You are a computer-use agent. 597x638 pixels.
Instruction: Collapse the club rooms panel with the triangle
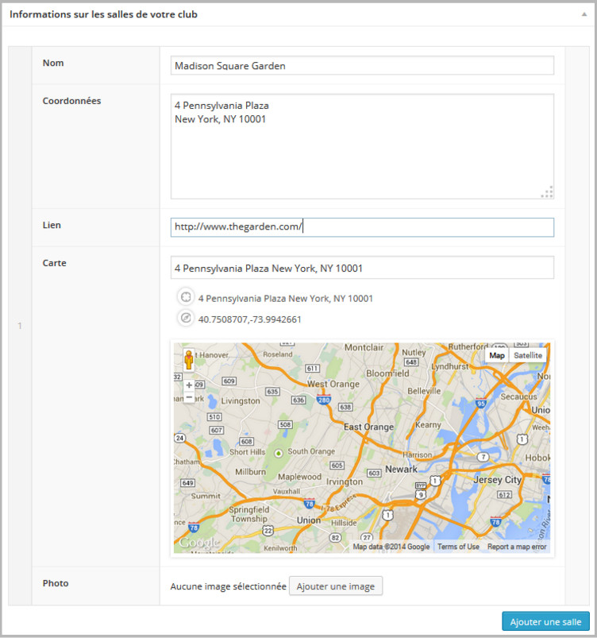[x=584, y=14]
